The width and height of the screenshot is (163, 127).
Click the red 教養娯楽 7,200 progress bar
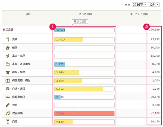pyautogui.click(x=84, y=113)
